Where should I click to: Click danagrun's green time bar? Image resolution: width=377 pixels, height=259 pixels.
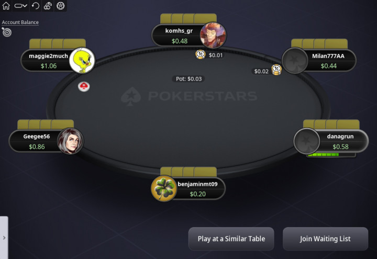coord(323,155)
